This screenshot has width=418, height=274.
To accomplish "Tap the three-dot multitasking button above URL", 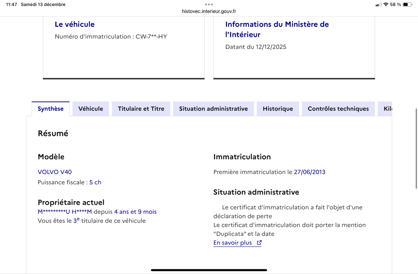I will 209,5.
